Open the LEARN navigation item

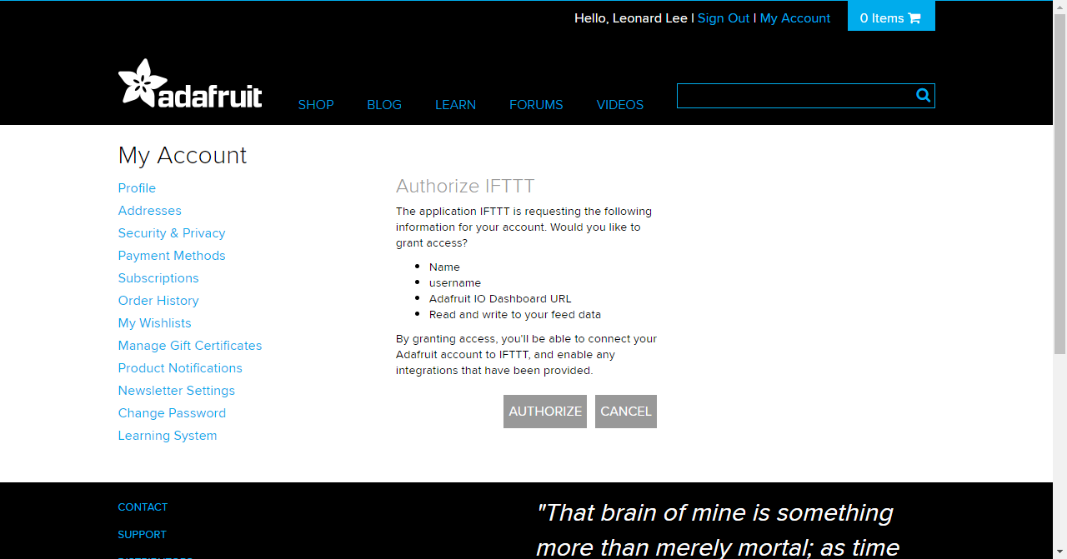point(455,105)
